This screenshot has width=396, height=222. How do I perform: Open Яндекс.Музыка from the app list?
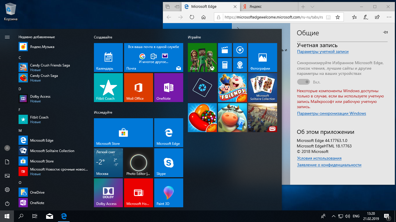[x=53, y=47]
